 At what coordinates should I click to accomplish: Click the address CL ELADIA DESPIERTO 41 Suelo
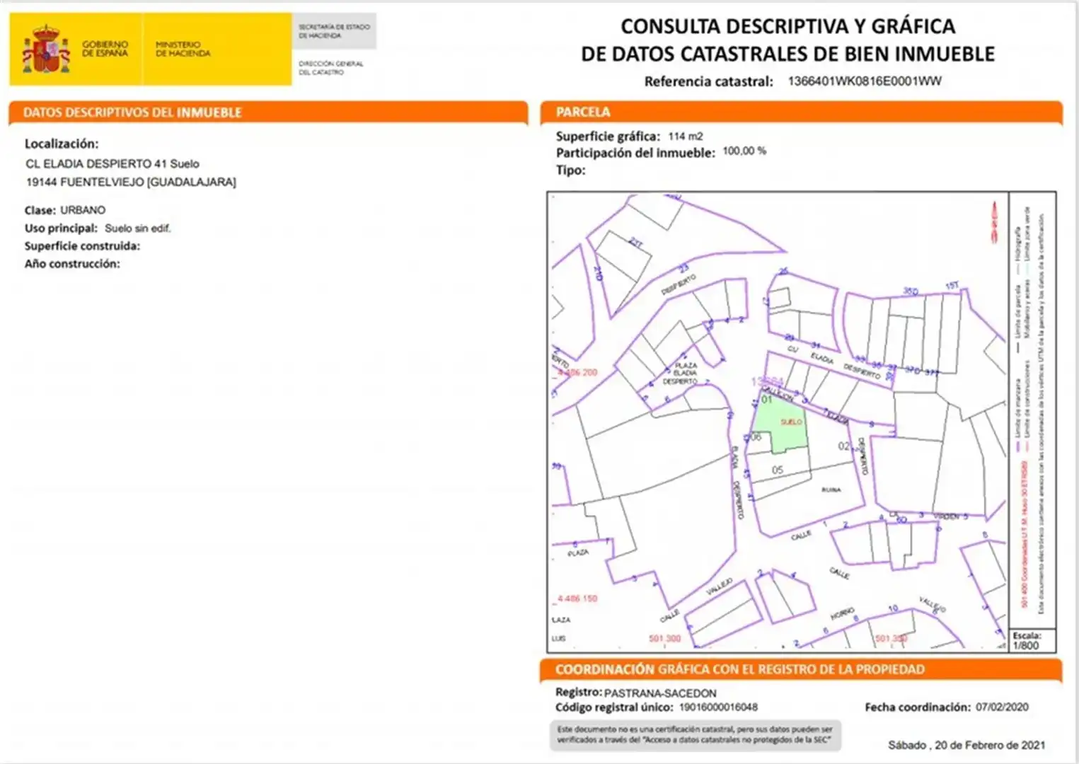point(112,163)
